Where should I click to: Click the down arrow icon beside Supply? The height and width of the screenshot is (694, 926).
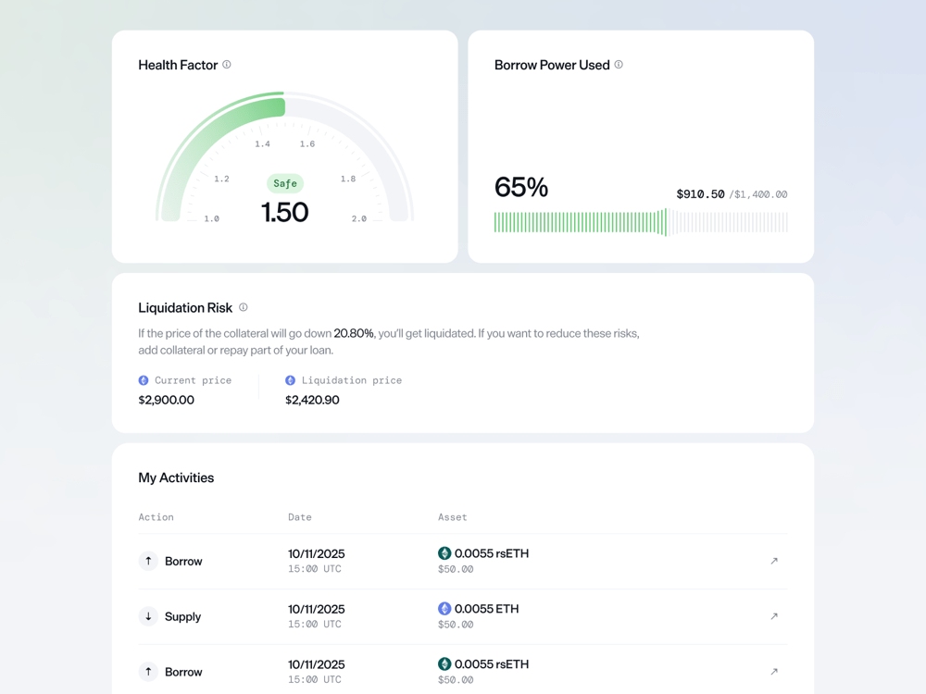(148, 616)
